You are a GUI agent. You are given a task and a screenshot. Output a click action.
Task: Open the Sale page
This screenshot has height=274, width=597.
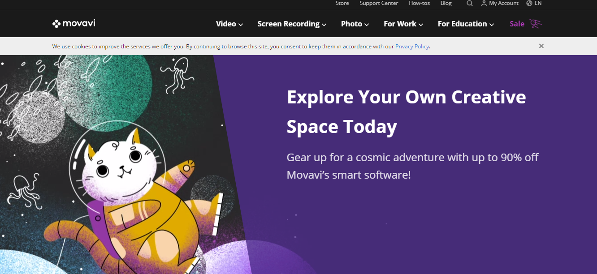517,24
